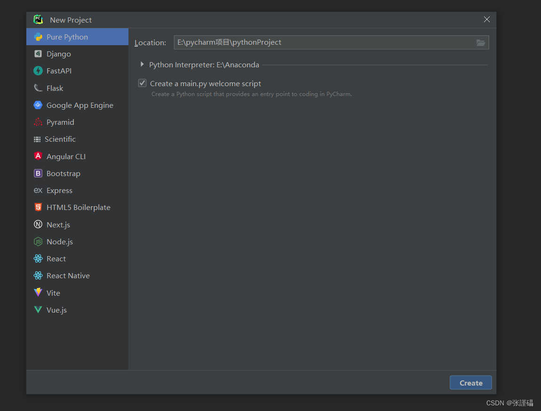This screenshot has height=411, width=541.
Task: Click the React Native atom icon
Action: pyautogui.click(x=38, y=275)
